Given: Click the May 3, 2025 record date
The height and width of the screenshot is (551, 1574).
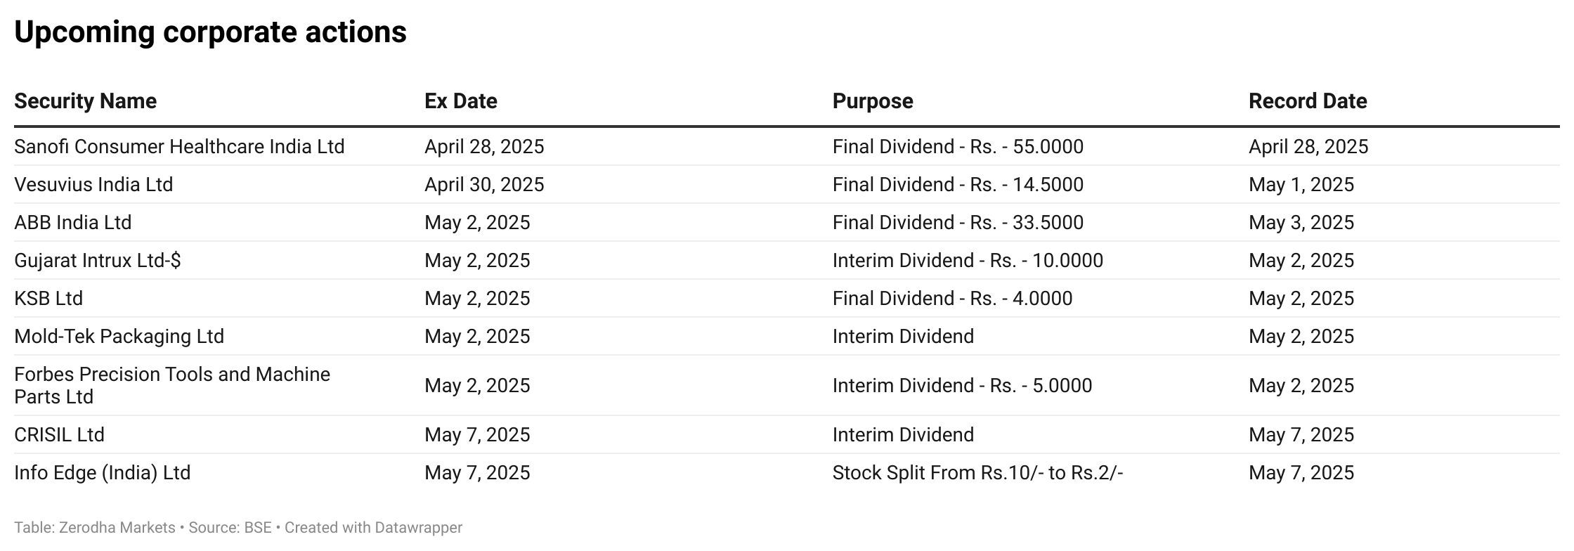Looking at the screenshot, I should (x=1301, y=223).
